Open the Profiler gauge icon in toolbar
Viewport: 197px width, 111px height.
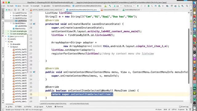click(155, 6)
